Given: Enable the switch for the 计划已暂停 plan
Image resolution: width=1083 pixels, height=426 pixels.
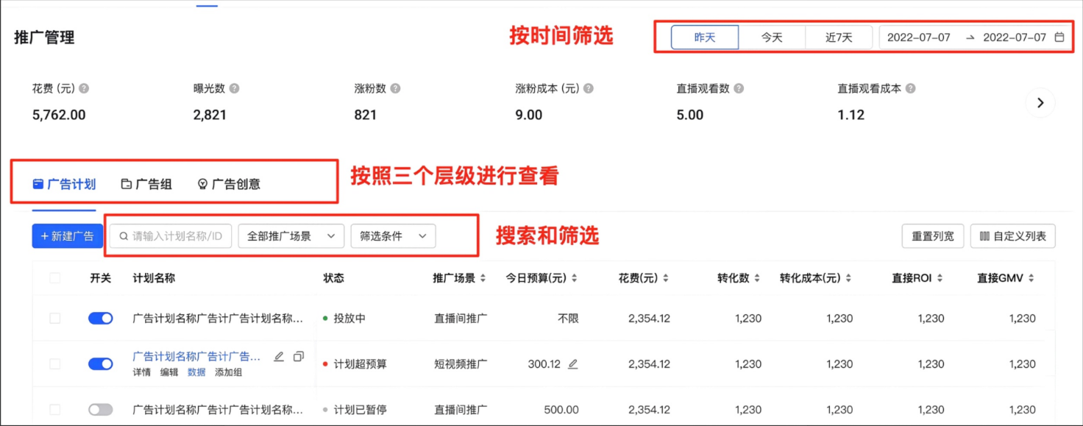Looking at the screenshot, I should click(x=101, y=410).
